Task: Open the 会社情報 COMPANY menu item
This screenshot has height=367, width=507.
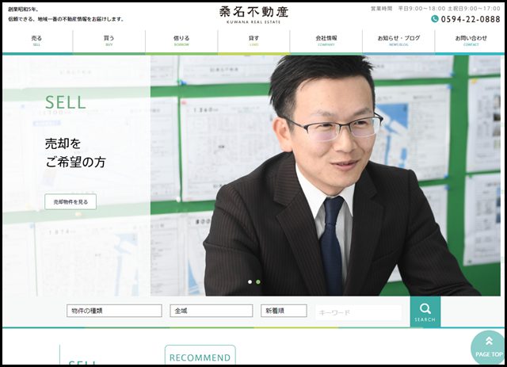Action: [326, 40]
